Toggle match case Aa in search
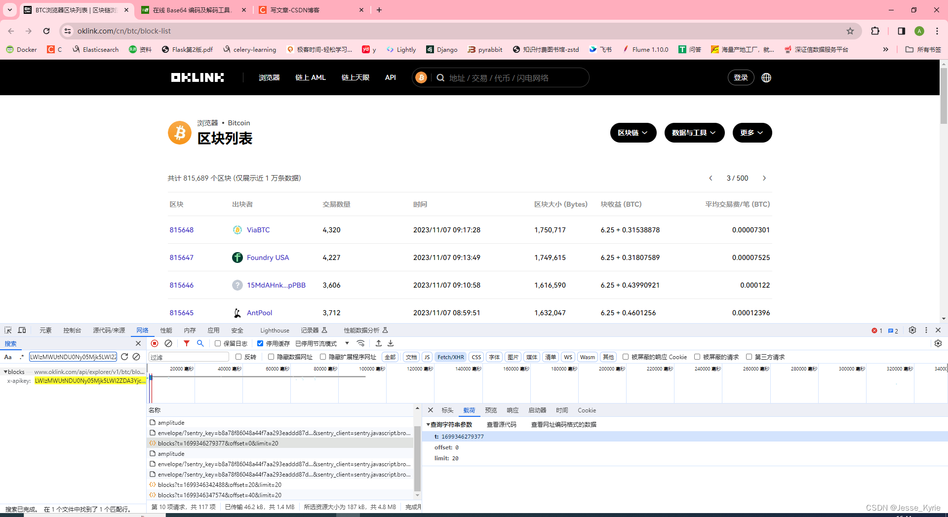Viewport: 948px width, 517px height. [x=8, y=357]
